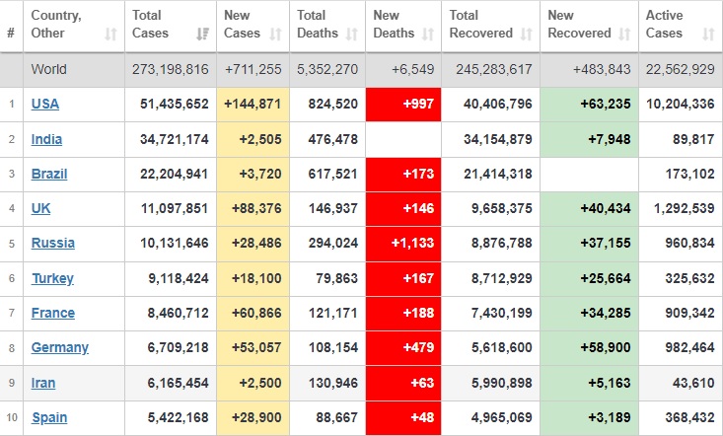
Task: Open the Germany country link
Action: pyautogui.click(x=60, y=347)
